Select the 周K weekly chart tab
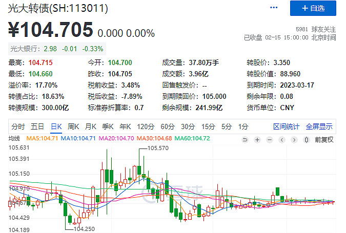Image resolution: width=346 pixels, height=233 pixels. point(73,126)
